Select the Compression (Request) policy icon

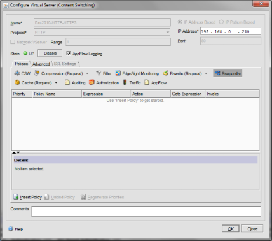click(x=37, y=73)
